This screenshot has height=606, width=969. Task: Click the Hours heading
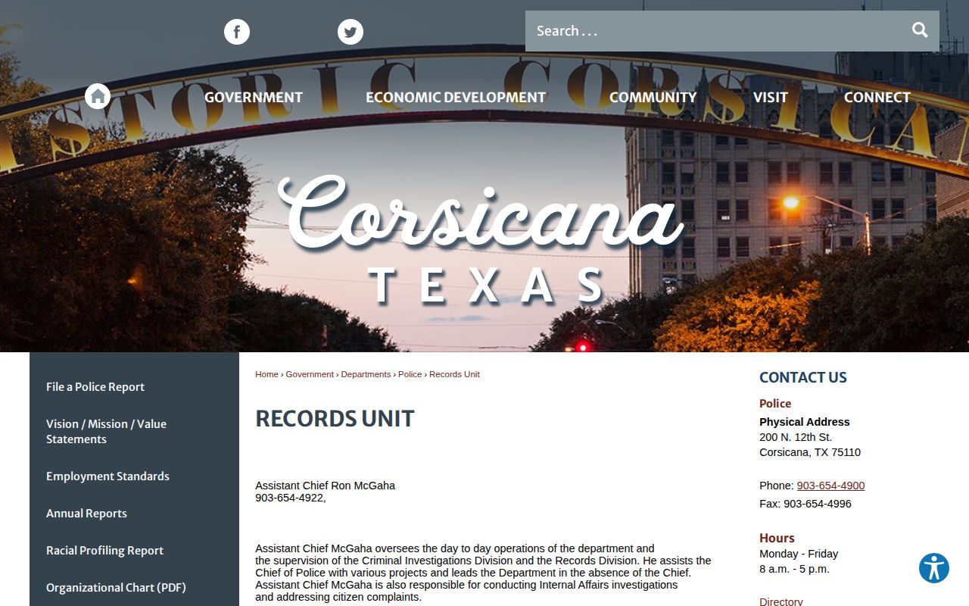[x=777, y=538]
